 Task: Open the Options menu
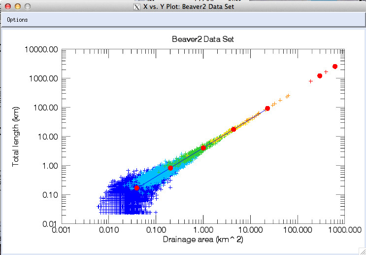[x=17, y=20]
